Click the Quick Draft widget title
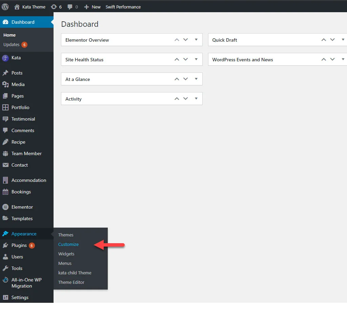This screenshot has width=347, height=316. click(x=225, y=40)
